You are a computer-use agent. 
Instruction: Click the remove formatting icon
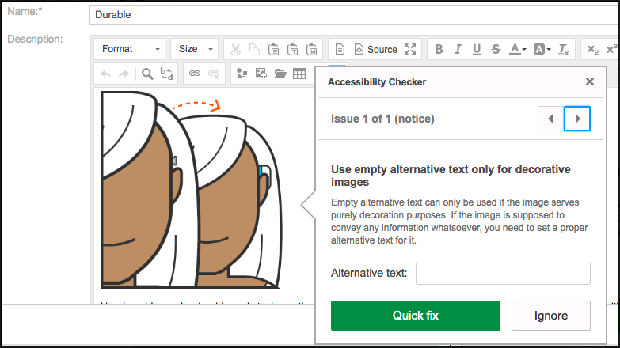coord(564,49)
